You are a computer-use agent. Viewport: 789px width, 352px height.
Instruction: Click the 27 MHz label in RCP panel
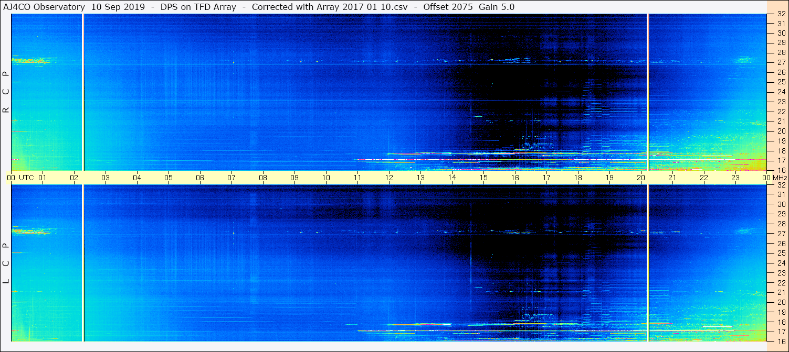click(x=781, y=62)
